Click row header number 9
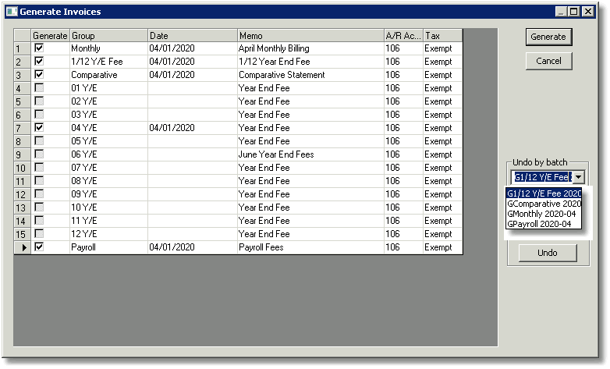Image resolution: width=610 pixels, height=369 pixels. (22, 155)
